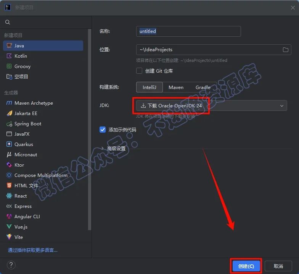Open 通过插件获取更多语言 link

tap(33, 250)
